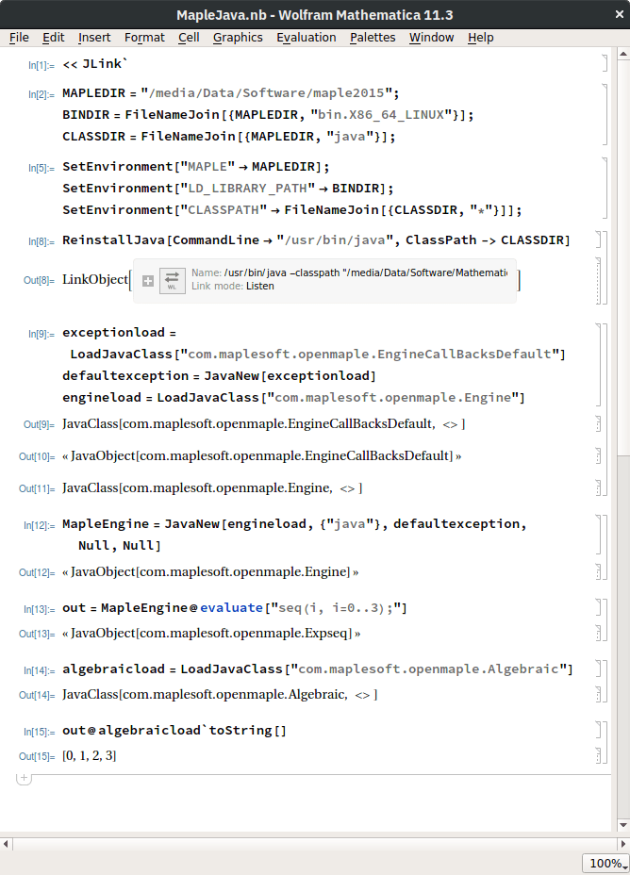The width and height of the screenshot is (630, 875).
Task: Click the MAPLEDIR assignment line
Action: (230, 92)
